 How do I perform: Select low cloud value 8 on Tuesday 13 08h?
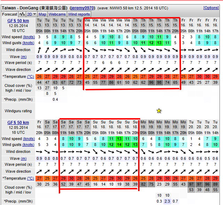click(47, 93)
